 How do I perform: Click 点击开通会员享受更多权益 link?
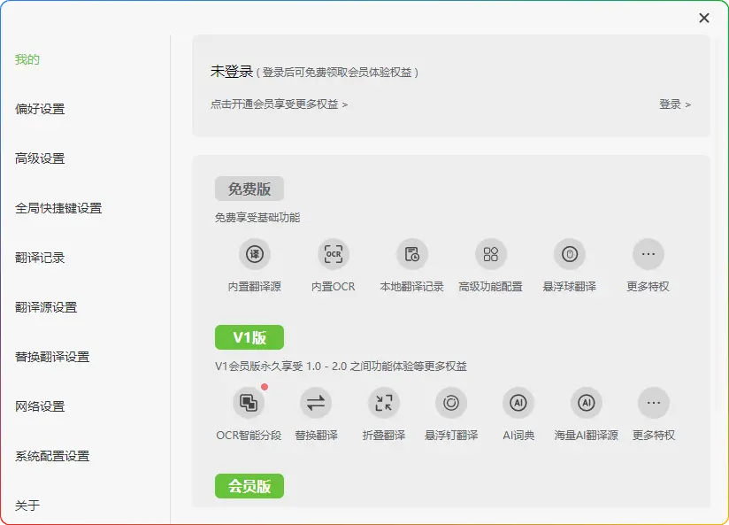(x=279, y=104)
